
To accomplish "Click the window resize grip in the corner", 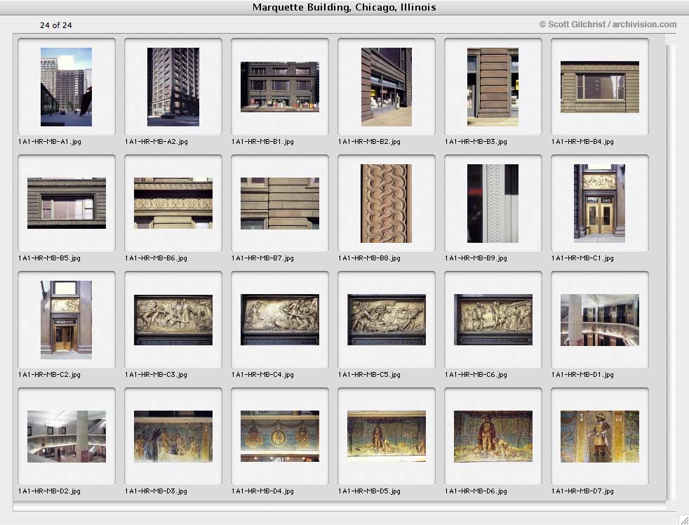I will click(683, 519).
